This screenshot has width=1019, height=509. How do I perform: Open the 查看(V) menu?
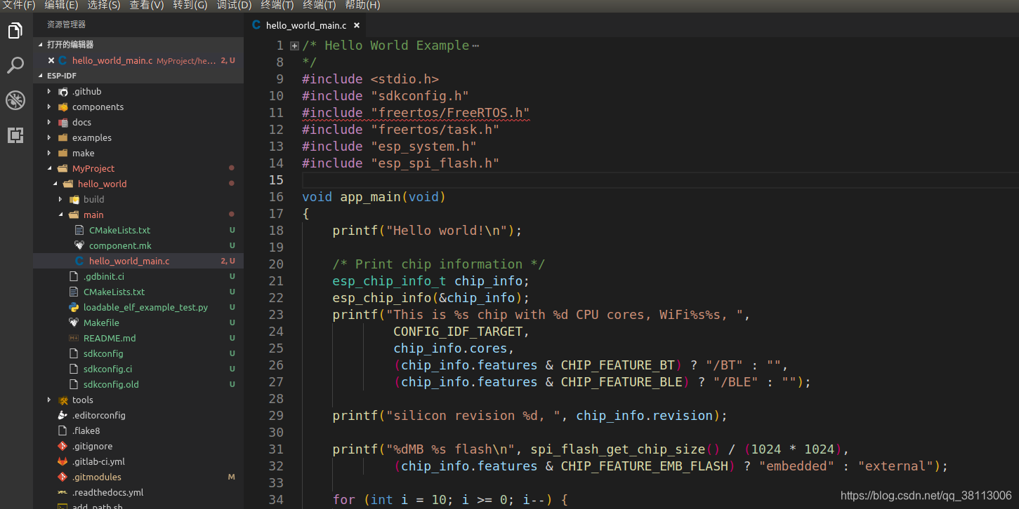pos(147,5)
